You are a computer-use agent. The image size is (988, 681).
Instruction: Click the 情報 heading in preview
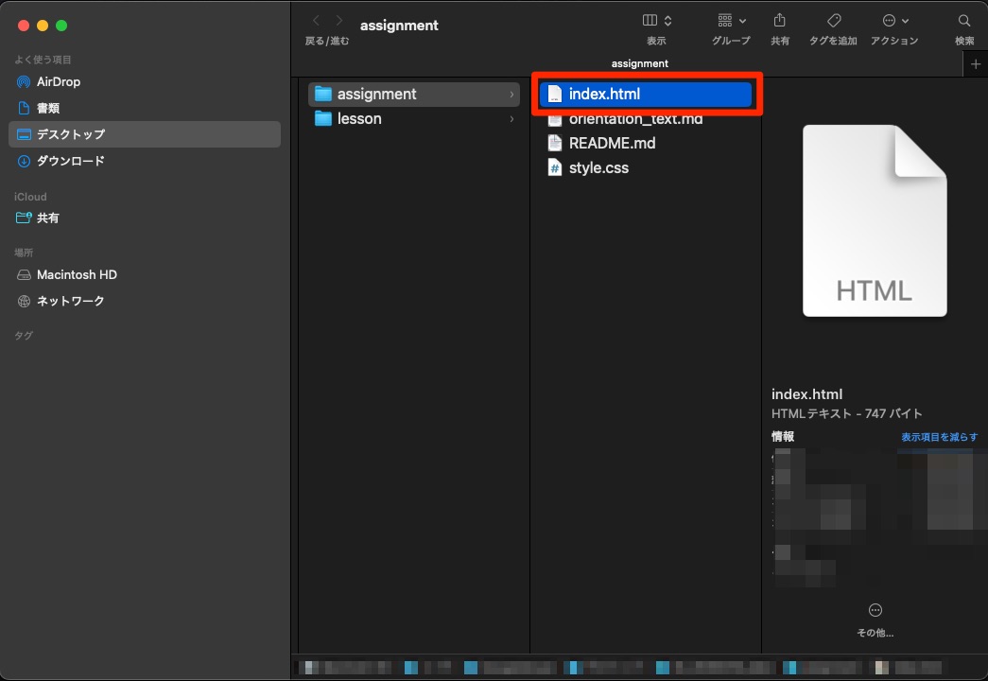point(783,436)
